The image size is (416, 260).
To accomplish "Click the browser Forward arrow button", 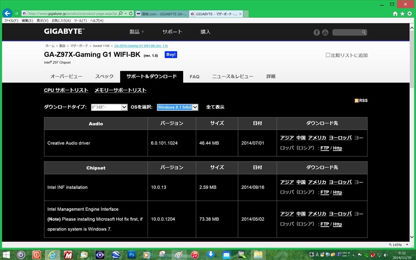I will [16, 13].
